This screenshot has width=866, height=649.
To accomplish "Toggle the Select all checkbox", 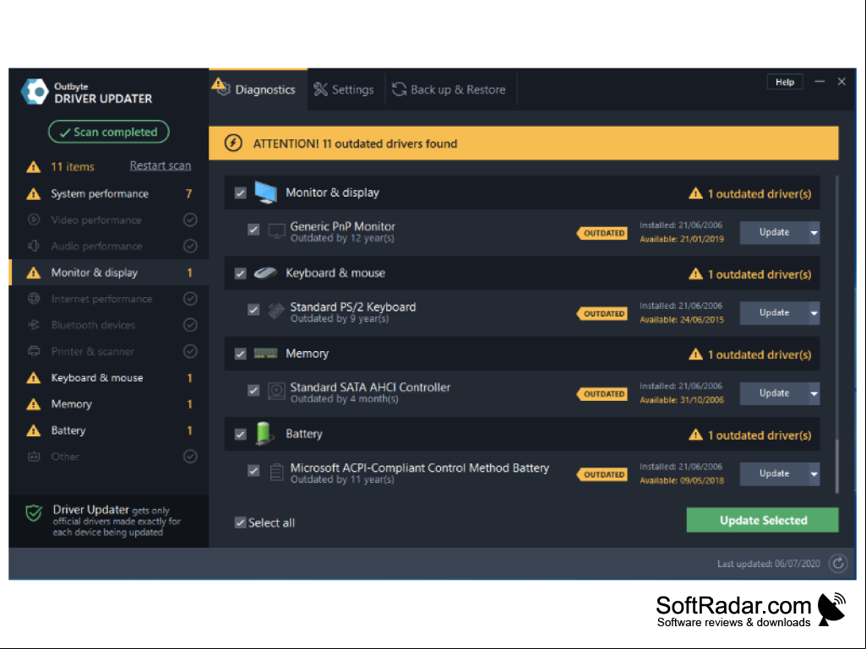I will coord(240,522).
